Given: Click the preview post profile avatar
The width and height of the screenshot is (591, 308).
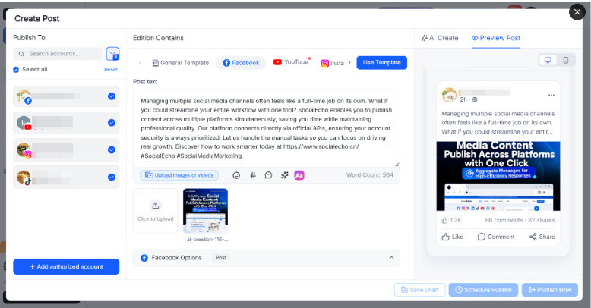Looking at the screenshot, I should pyautogui.click(x=449, y=95).
